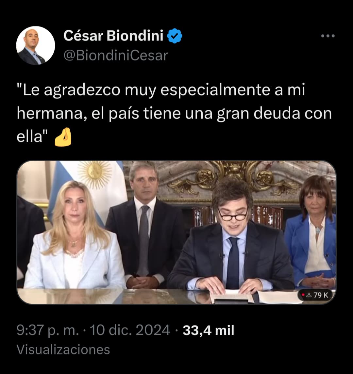This screenshot has height=374, width=353.
Task: Click the 79 K live viewers badge
Action: [x=315, y=295]
